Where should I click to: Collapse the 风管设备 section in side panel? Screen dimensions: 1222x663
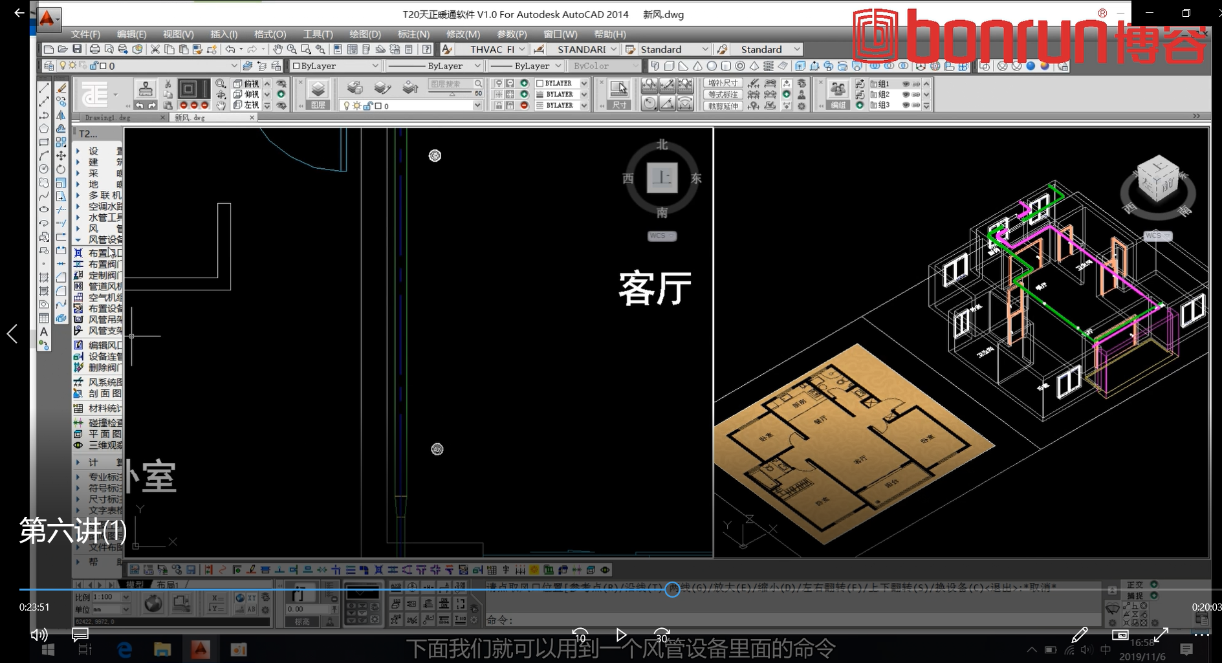click(78, 240)
